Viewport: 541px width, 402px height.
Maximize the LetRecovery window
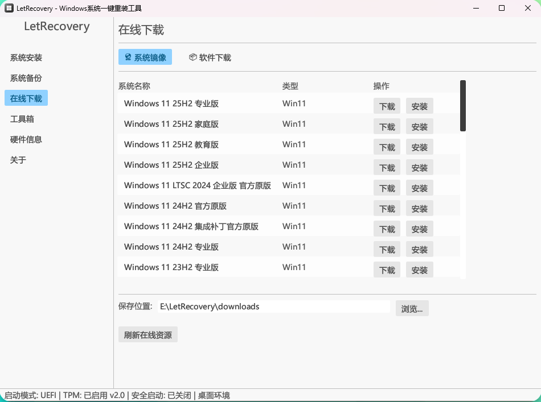click(502, 8)
